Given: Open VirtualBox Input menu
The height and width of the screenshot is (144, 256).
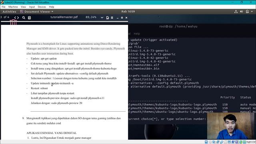Looking at the screenshot, I should 32,7.
